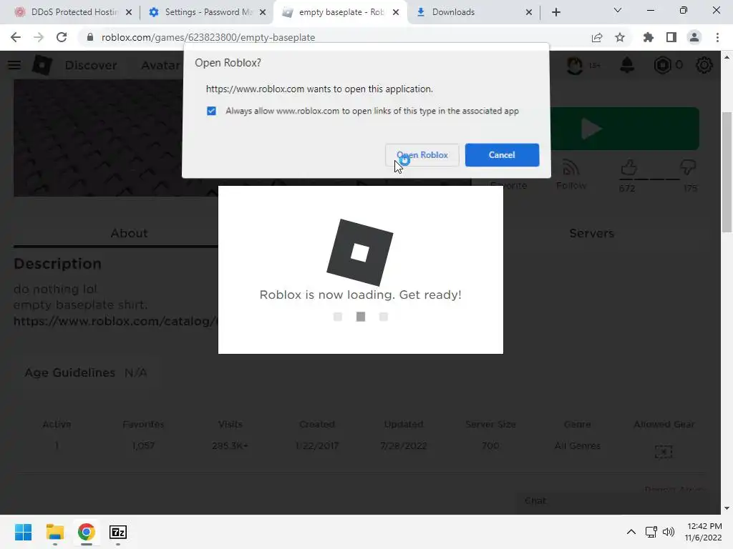Open the roblox.com/catalog link in description
This screenshot has width=733, height=549.
click(115, 321)
